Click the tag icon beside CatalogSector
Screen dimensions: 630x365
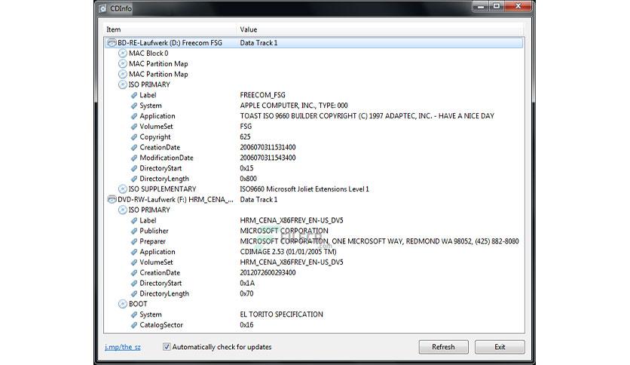pos(134,325)
